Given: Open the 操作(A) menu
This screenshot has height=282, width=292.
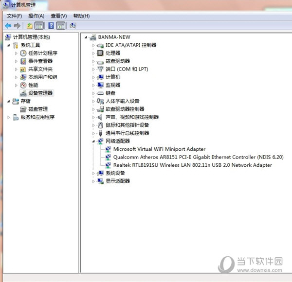Looking at the screenshot, I should coord(36,16).
